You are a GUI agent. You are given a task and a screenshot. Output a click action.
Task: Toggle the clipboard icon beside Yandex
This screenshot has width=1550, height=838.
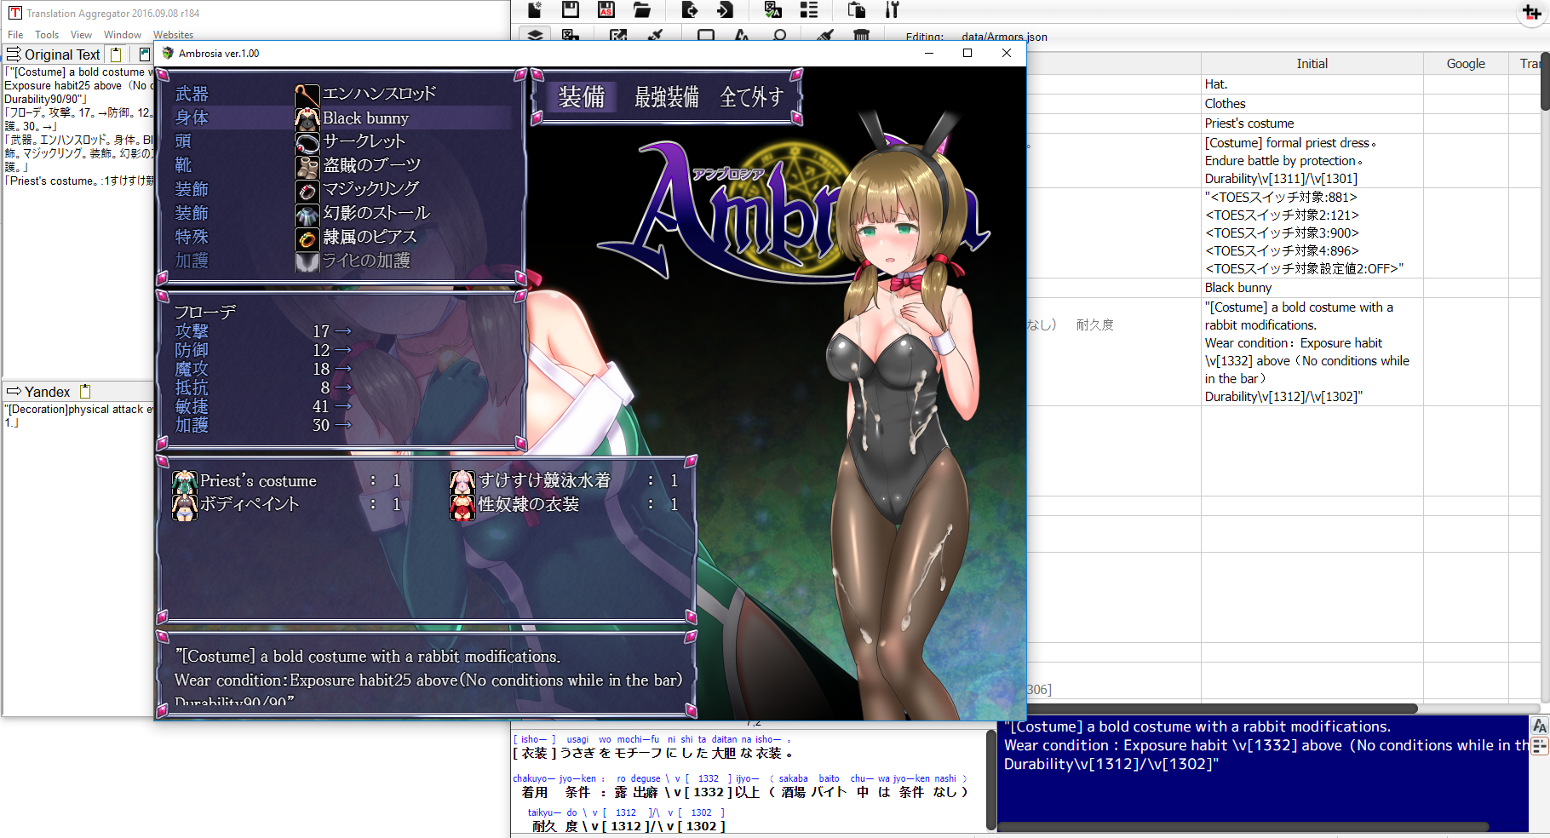85,392
